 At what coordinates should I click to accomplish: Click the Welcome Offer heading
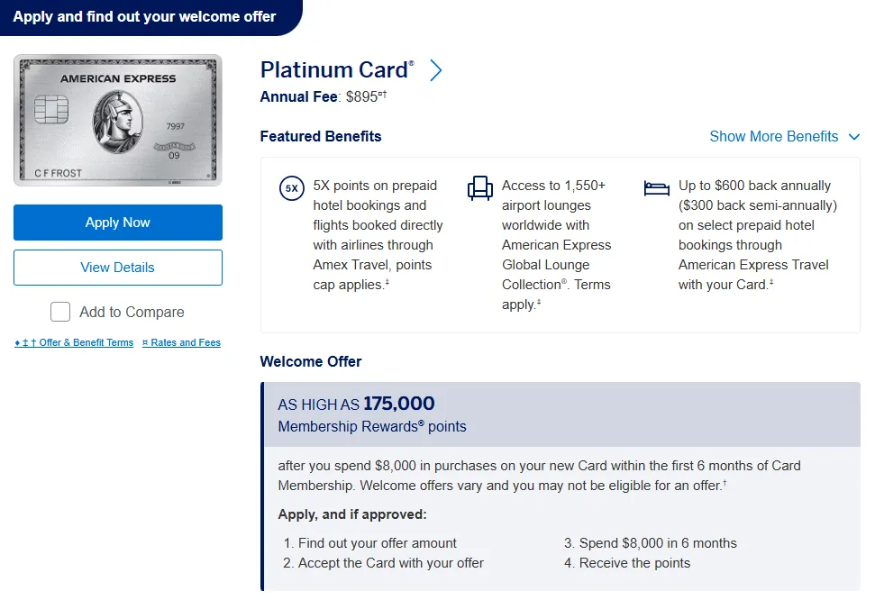(x=311, y=361)
